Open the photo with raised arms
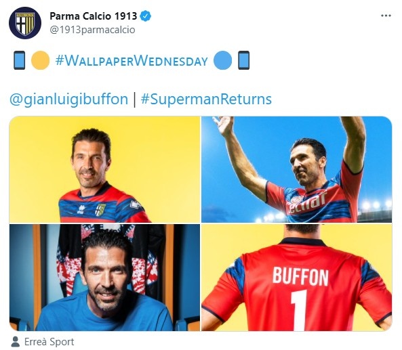 (x=297, y=169)
